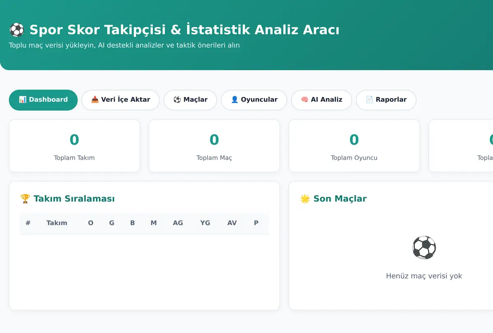The height and width of the screenshot is (333, 493).
Task: Click the AG column header
Action: click(x=178, y=223)
